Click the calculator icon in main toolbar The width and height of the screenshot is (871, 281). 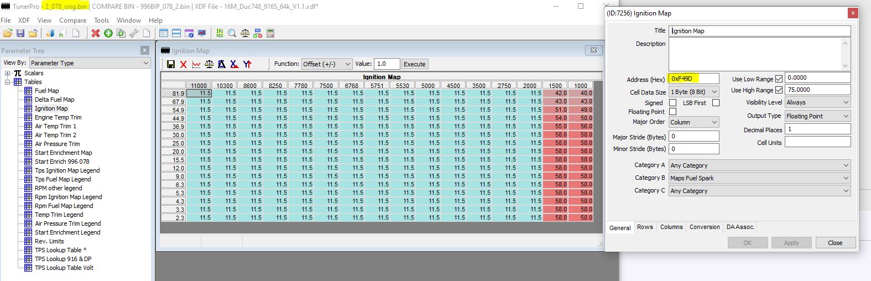(x=270, y=33)
